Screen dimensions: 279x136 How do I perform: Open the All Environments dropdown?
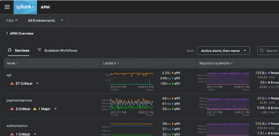tap(46, 21)
